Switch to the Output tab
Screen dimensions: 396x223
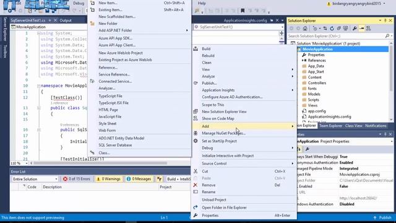point(66,20)
